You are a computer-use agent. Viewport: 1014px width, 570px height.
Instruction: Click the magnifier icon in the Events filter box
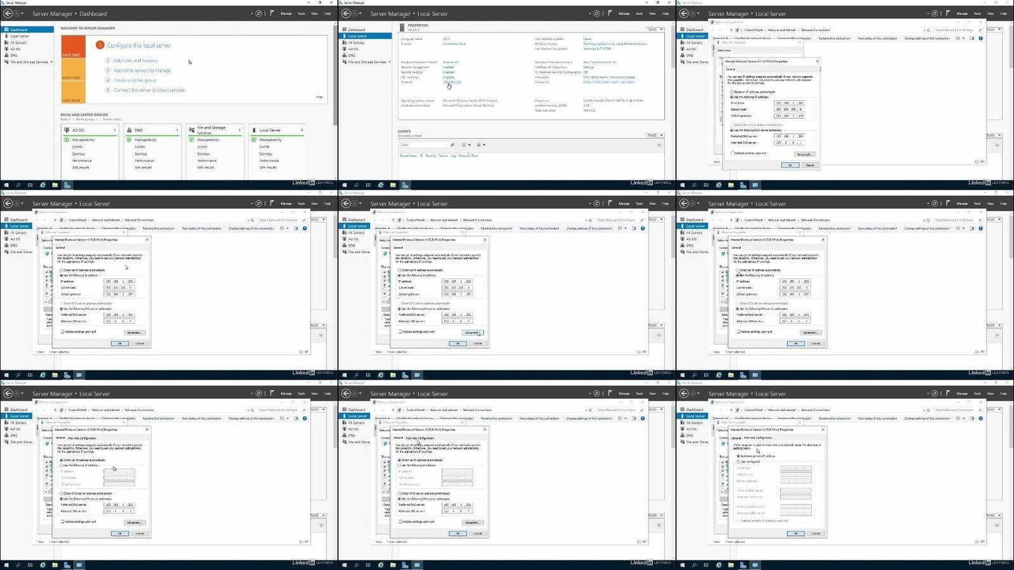click(452, 145)
